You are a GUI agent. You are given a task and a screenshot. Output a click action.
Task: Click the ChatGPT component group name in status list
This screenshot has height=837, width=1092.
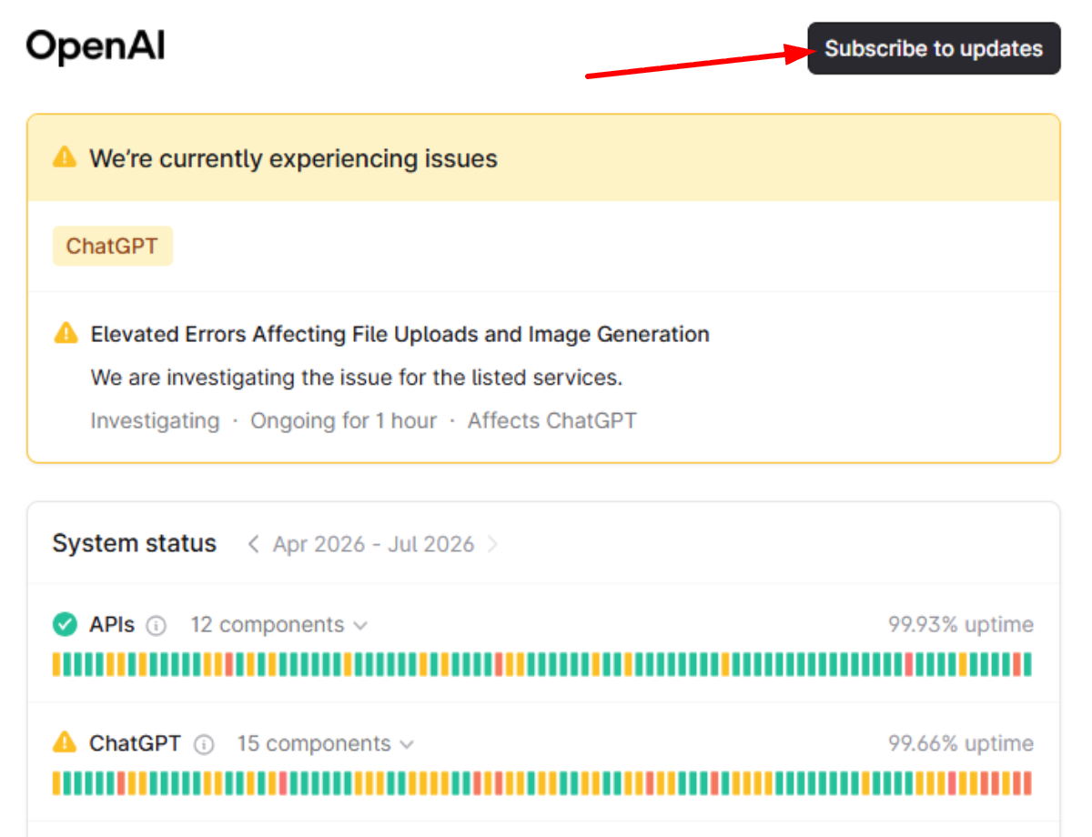135,743
